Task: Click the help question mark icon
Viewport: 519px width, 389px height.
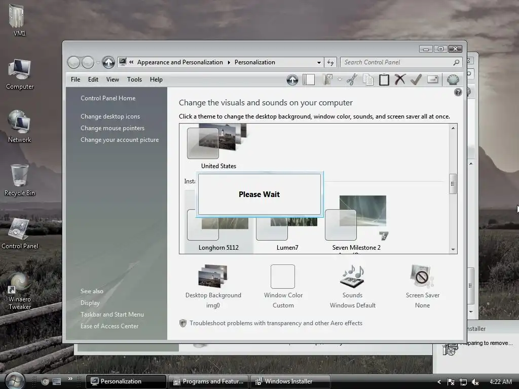Action: click(x=458, y=92)
